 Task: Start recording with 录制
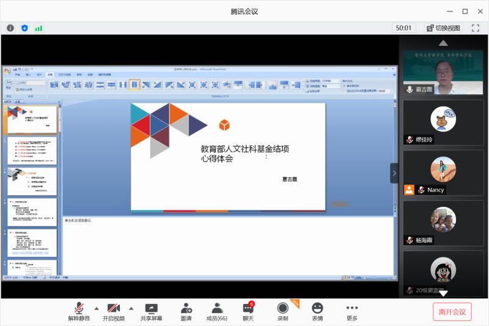coord(282,312)
